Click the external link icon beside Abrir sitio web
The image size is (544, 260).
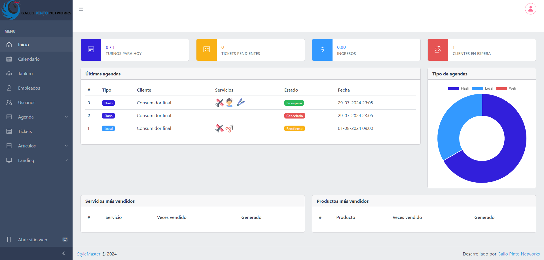tap(65, 239)
